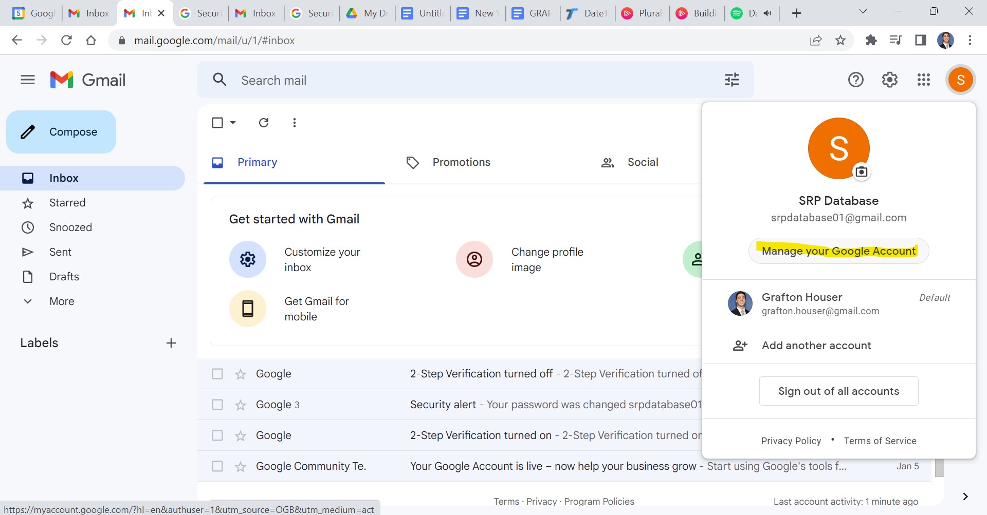Viewport: 987px width, 515px height.
Task: Check the box for Google Community email
Action: 217,466
